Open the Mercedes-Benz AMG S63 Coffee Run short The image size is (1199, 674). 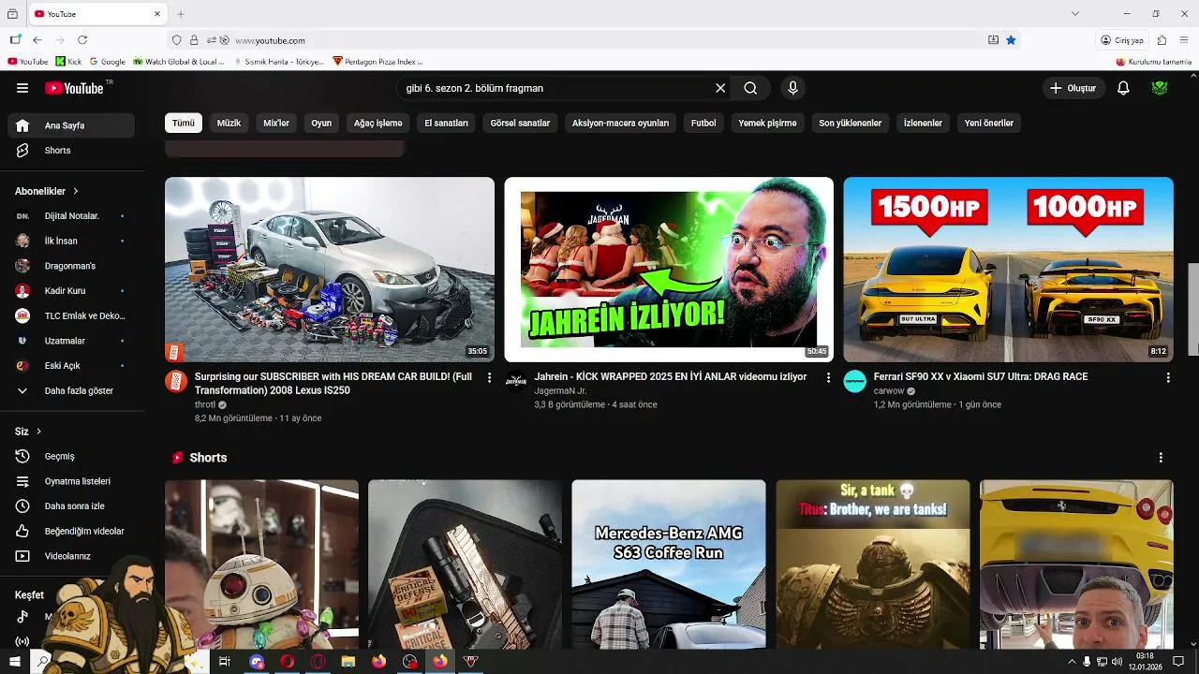click(x=669, y=564)
